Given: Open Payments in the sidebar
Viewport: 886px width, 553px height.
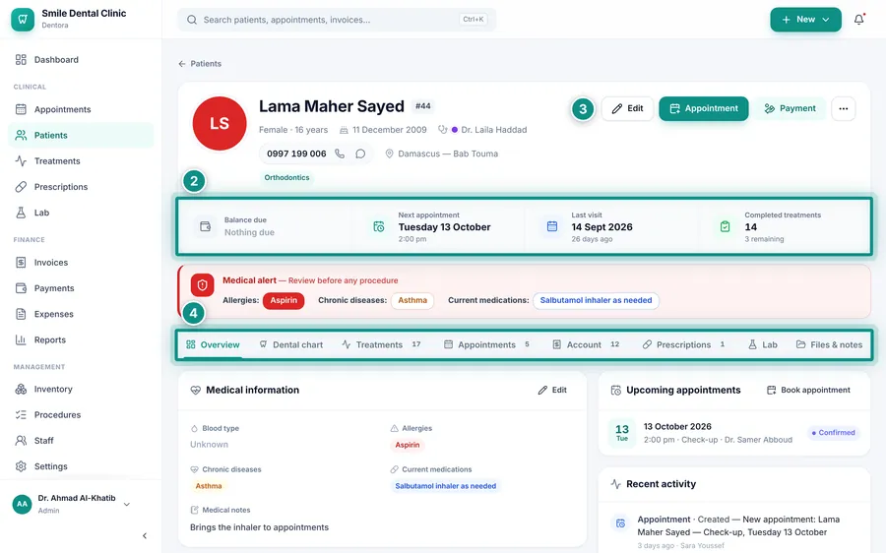Looking at the screenshot, I should point(81,288).
